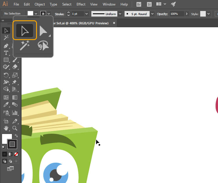Select the Warp tool
Viewport: 218px width, 183px height.
pyautogui.click(x=6, y=82)
